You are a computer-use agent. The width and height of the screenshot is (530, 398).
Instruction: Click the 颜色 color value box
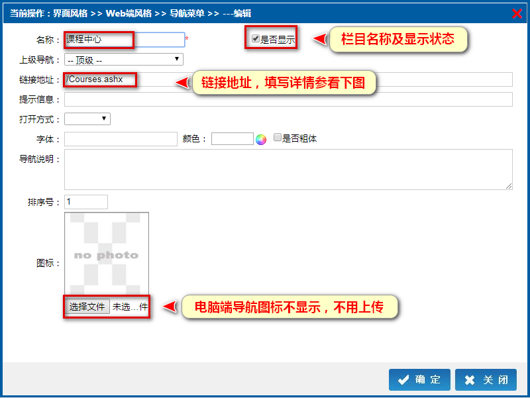click(x=233, y=138)
